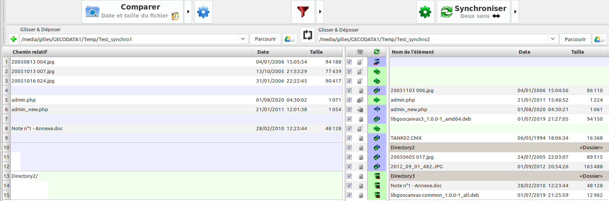This screenshot has width=609, height=201.
Task: Sort left panel by Date column header
Action: [x=282, y=52]
